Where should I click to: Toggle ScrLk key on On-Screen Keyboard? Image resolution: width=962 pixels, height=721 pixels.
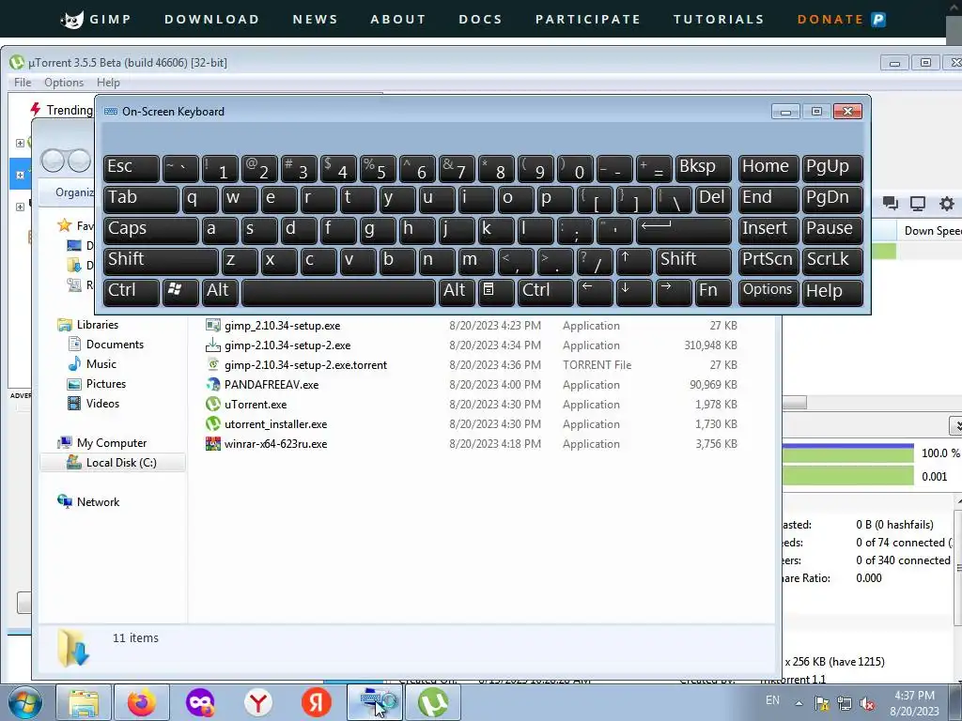[832, 261]
